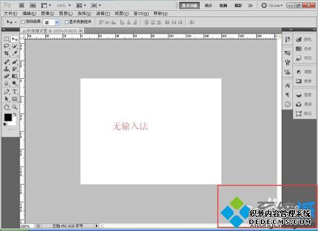Open the 图层(L) menu
Image resolution: width=318 pixels, height=231 pixels.
66,13
